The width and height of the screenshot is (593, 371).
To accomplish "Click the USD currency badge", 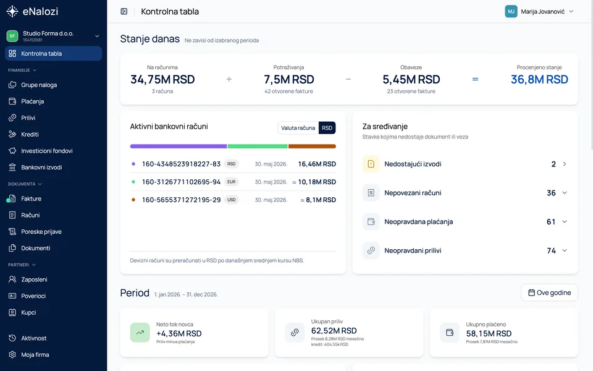I will 232,200.
